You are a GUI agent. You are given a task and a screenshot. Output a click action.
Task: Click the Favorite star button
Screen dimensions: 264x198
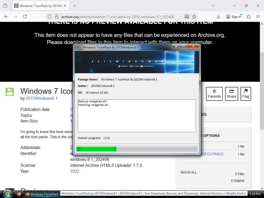pyautogui.click(x=214, y=94)
